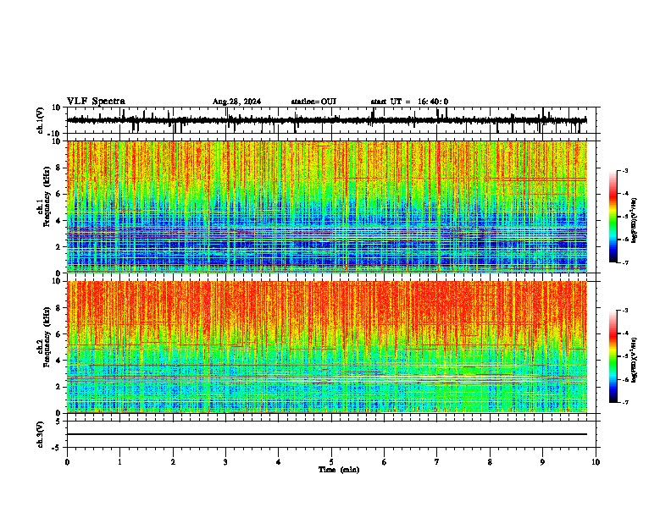Click the "8" kHz tick on ch.1 frequency axis

point(59,168)
